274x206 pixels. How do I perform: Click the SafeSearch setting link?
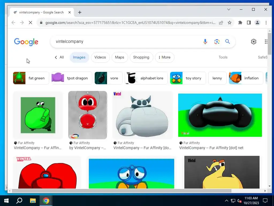click(262, 57)
